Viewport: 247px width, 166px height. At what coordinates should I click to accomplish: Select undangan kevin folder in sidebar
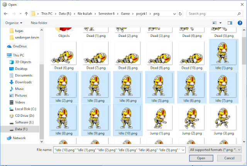point(24,38)
